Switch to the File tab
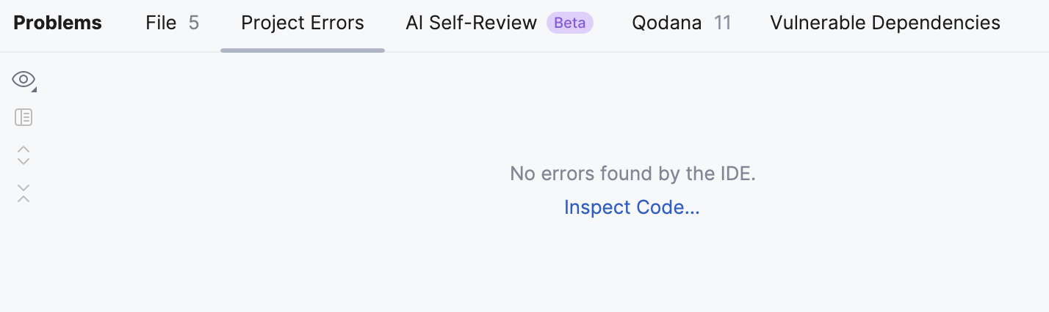 click(161, 23)
